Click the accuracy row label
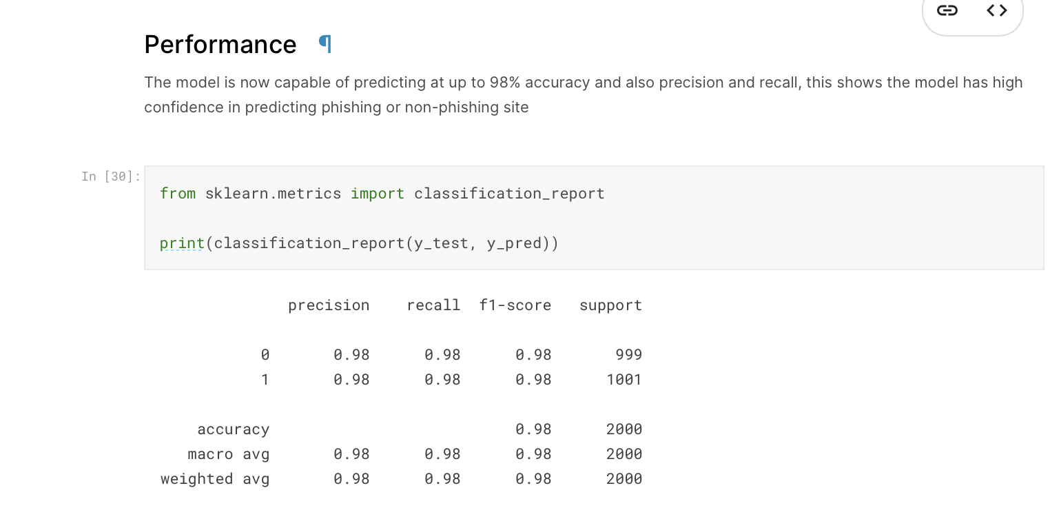1050x528 pixels. point(233,429)
